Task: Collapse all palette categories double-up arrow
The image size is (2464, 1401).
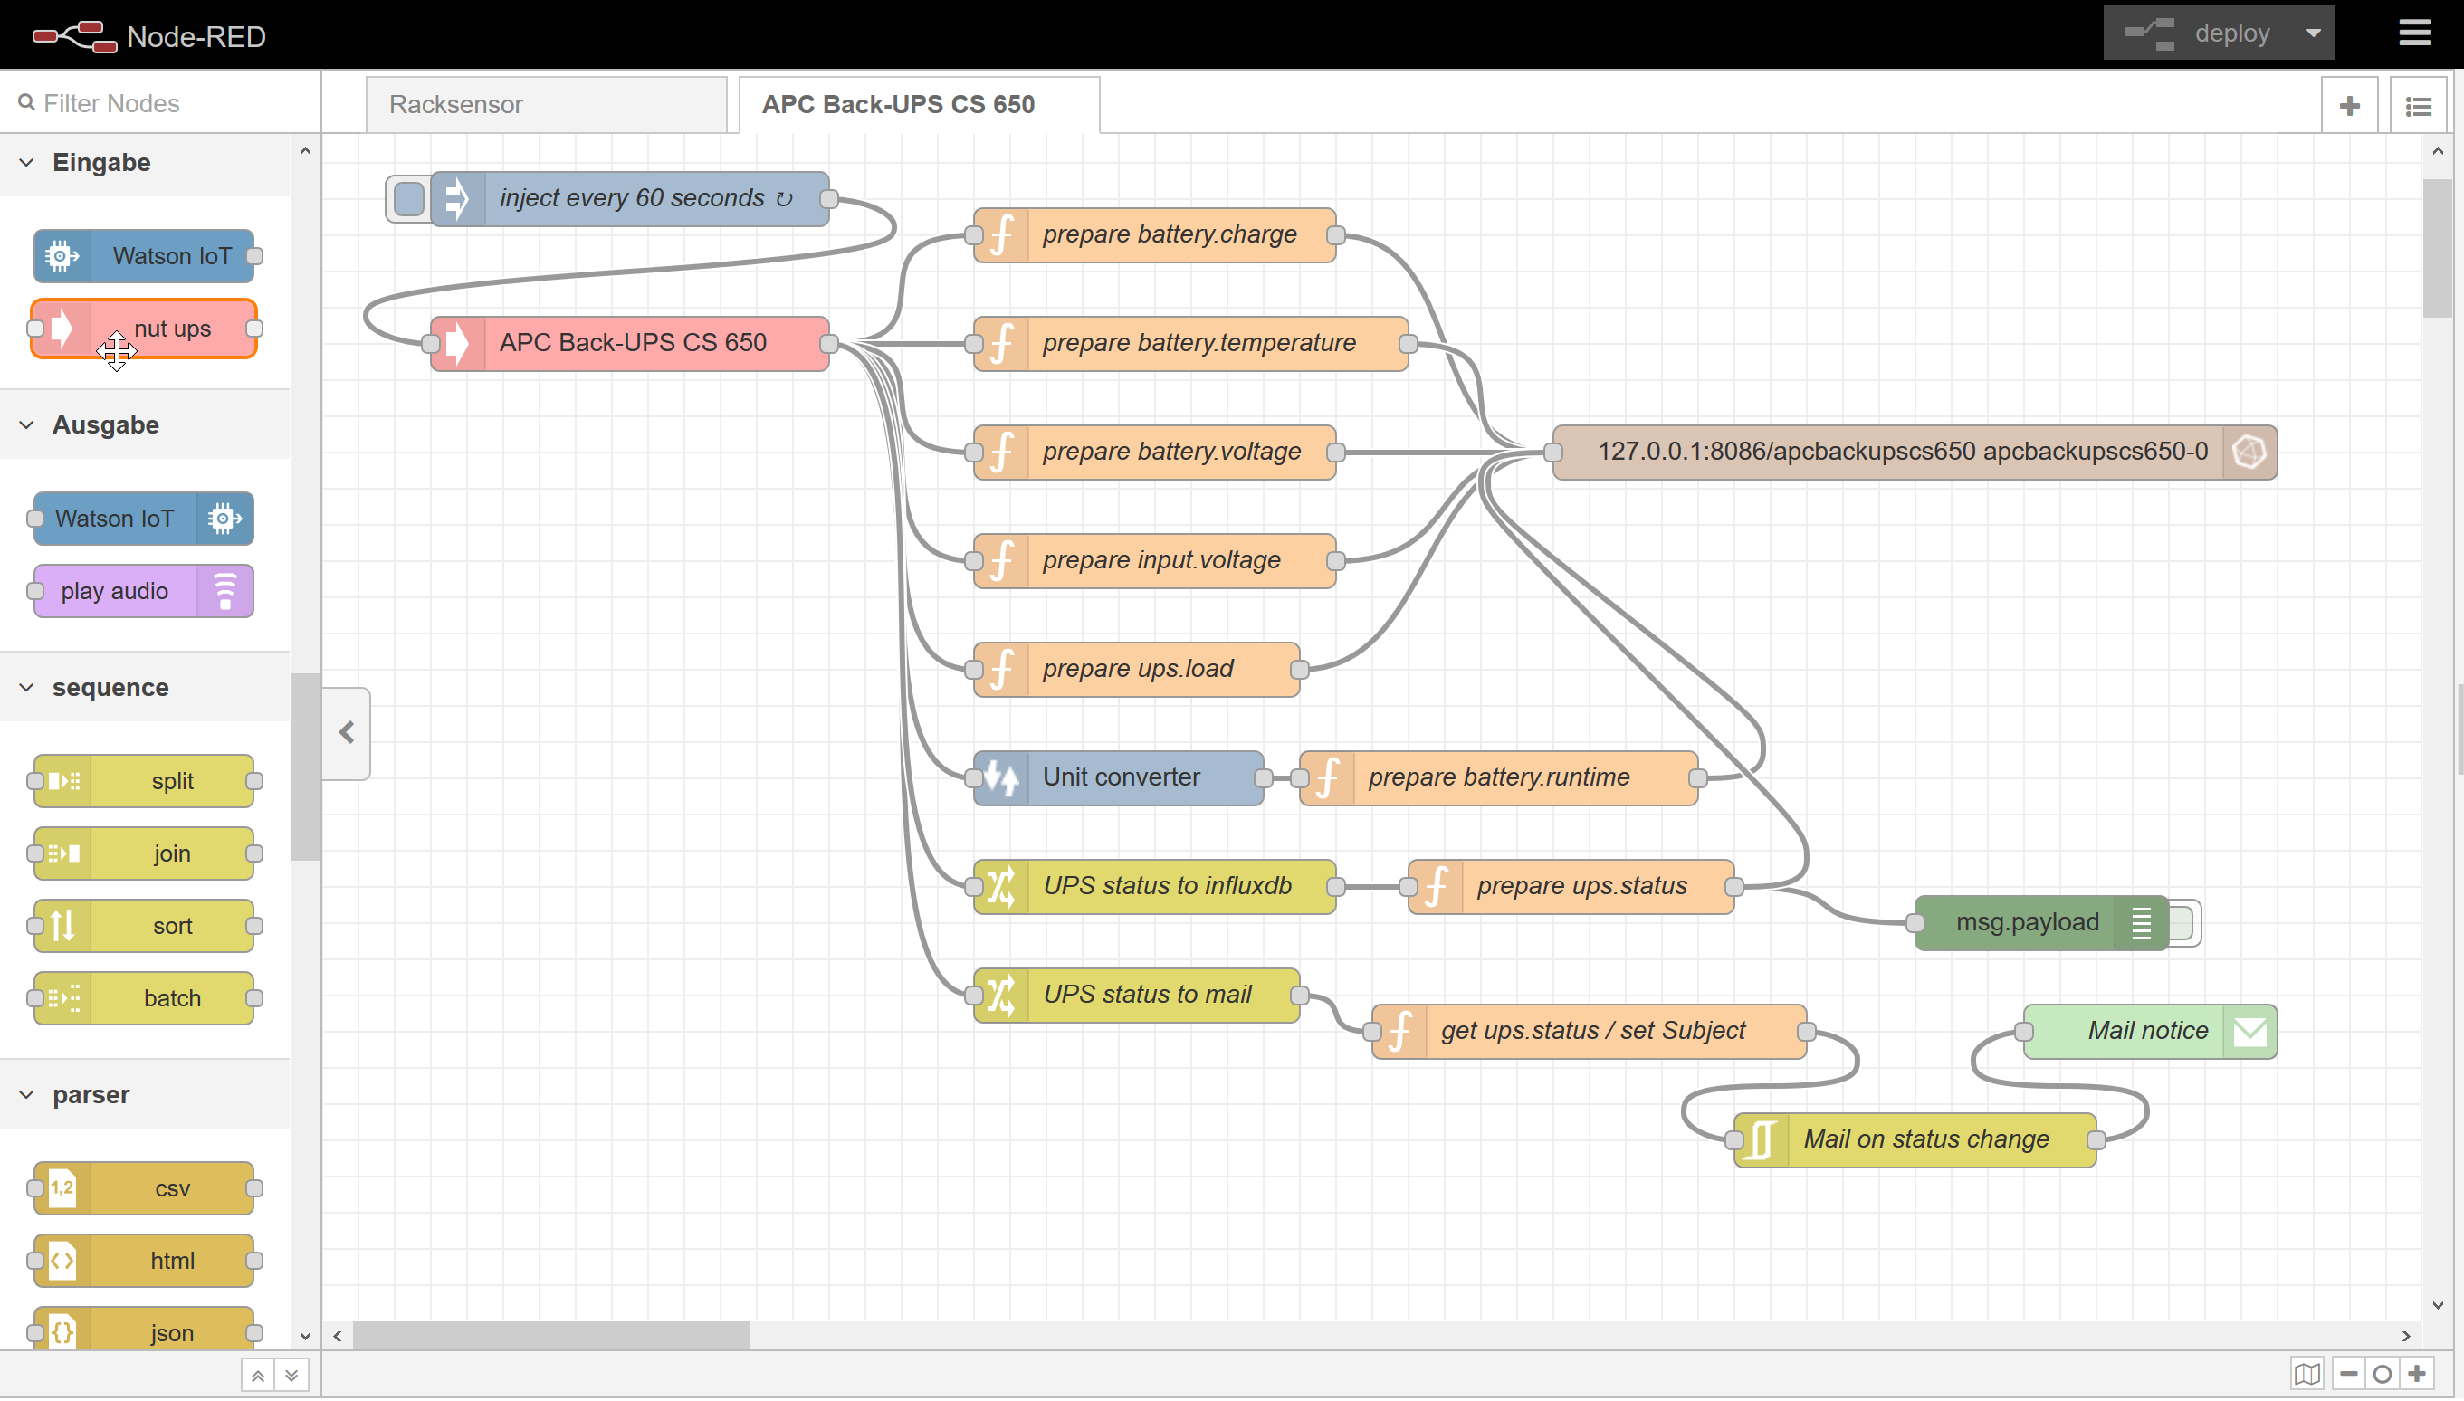Action: point(257,1375)
